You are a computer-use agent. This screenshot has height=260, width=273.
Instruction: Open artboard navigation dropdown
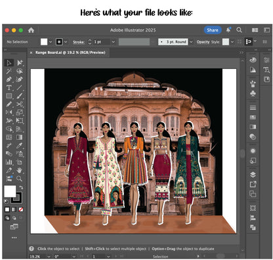108,257
